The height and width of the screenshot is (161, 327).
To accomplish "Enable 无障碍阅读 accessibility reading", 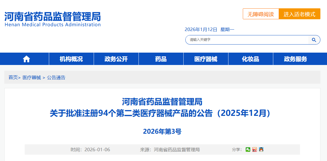I will [x=261, y=14].
